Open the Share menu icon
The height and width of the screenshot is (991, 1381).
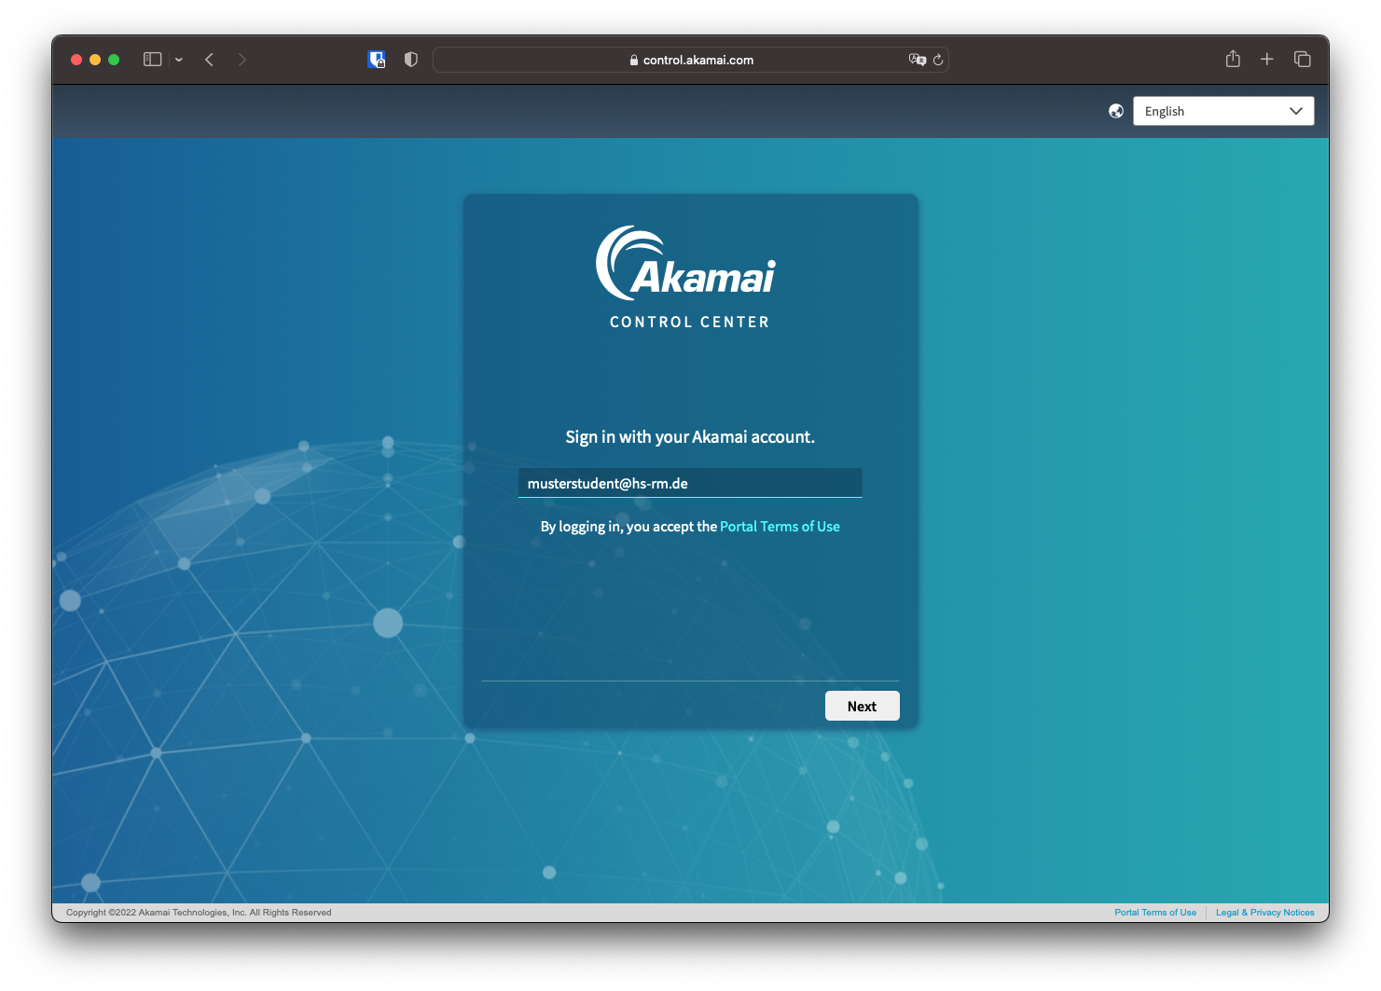pyautogui.click(x=1233, y=59)
